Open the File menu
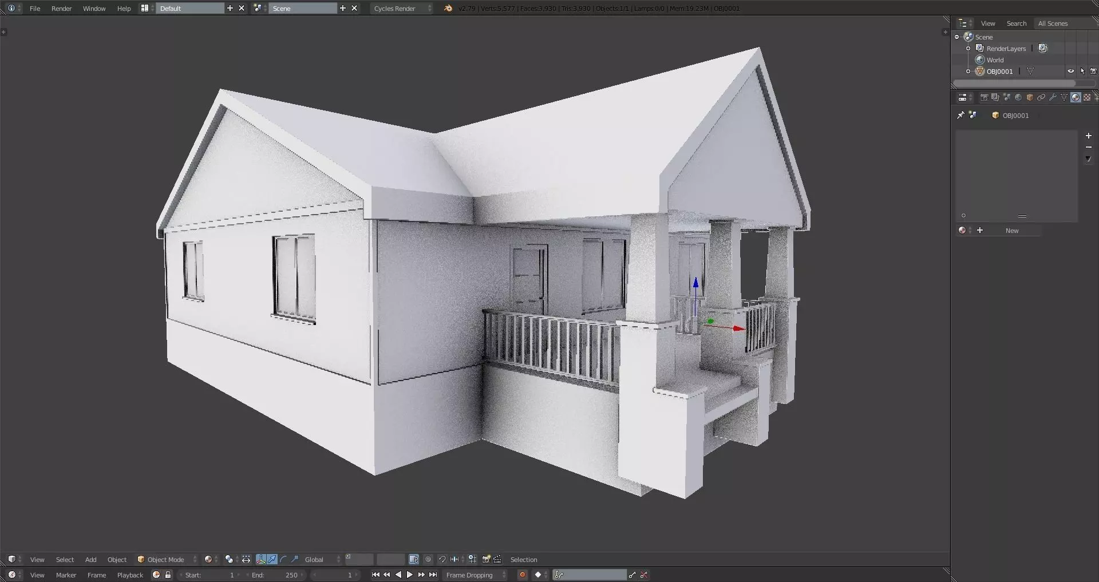1099x582 pixels. pos(35,8)
